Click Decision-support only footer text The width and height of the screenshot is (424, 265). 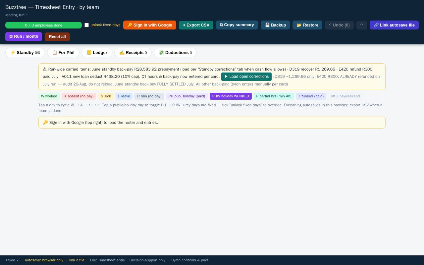coord(169,260)
